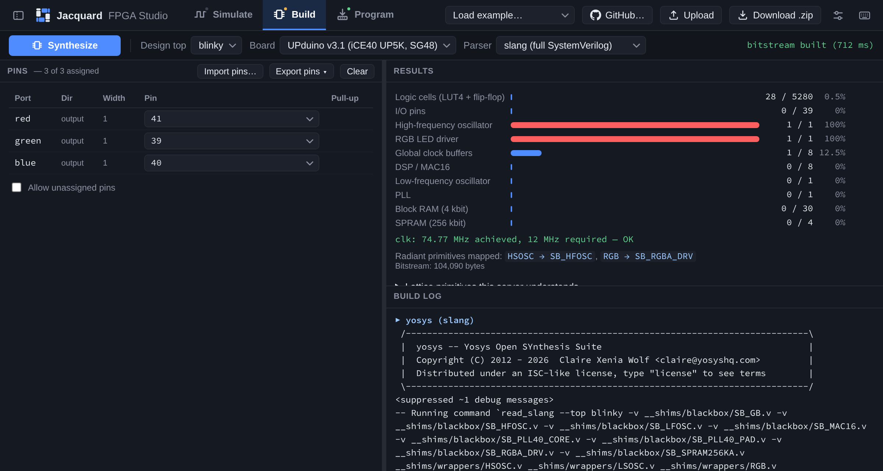Open the Load example dropdown
This screenshot has height=471, width=883.
(510, 15)
